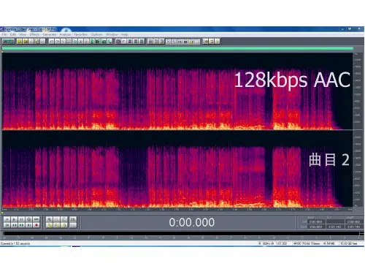This screenshot has height=274, width=365.
Task: Toggle the multitrack/edit view switch button
Action: [x=8, y=42]
